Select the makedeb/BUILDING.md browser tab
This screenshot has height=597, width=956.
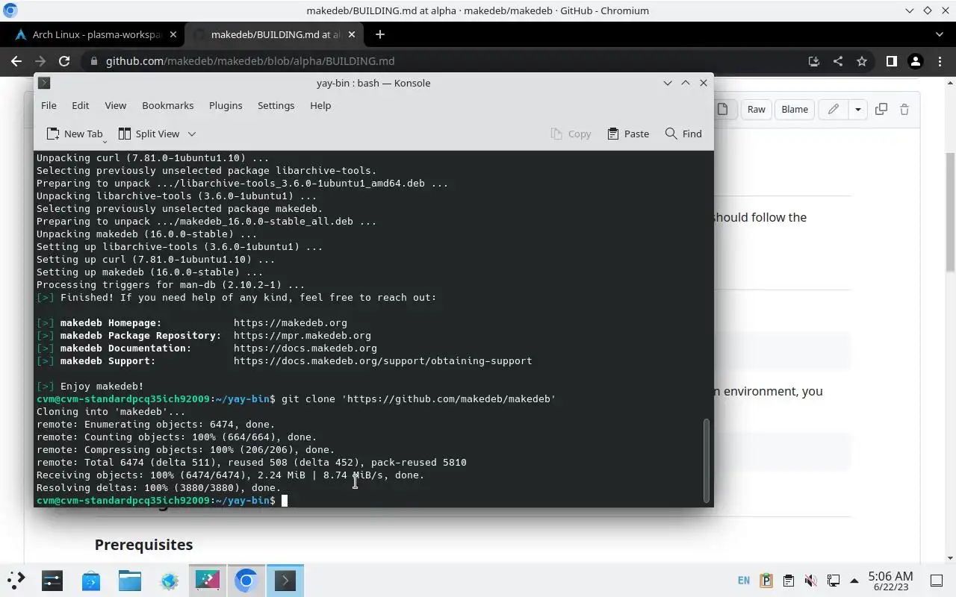pos(276,34)
